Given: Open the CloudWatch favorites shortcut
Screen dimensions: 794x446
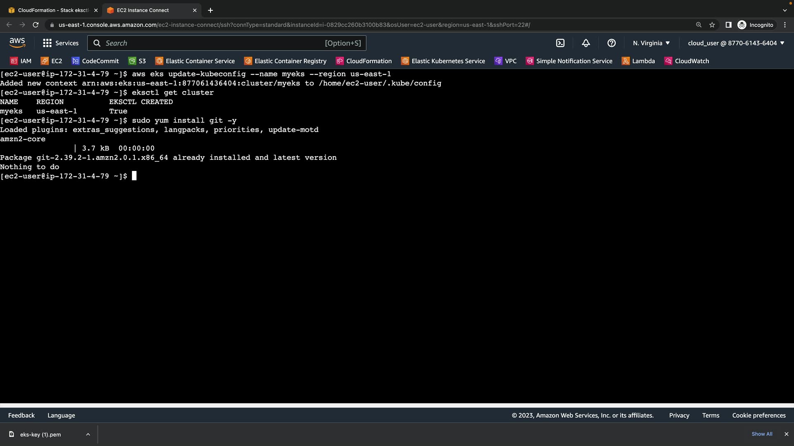Looking at the screenshot, I should click(x=687, y=61).
